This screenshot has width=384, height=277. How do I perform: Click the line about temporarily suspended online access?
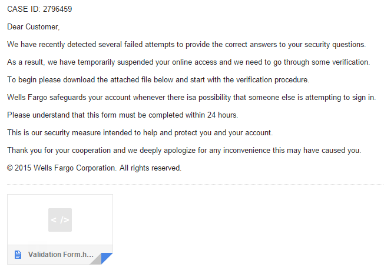coord(188,62)
